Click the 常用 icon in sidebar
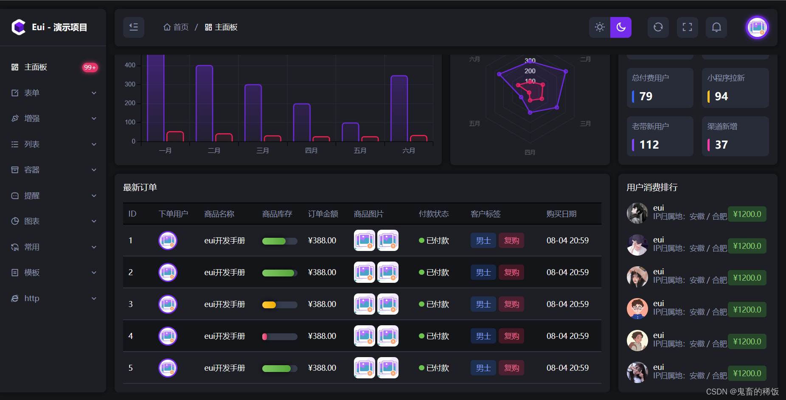 15,247
